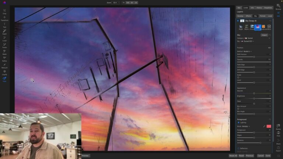Open the Method Model A dropdown

pos(248,52)
